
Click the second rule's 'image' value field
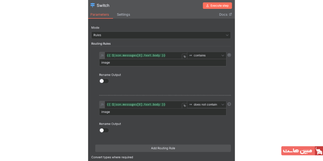pyautogui.click(x=163, y=112)
